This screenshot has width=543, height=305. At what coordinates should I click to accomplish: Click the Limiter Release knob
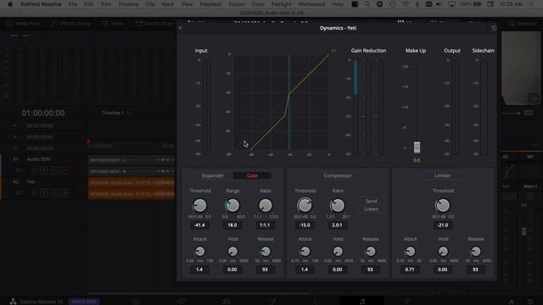pos(476,252)
